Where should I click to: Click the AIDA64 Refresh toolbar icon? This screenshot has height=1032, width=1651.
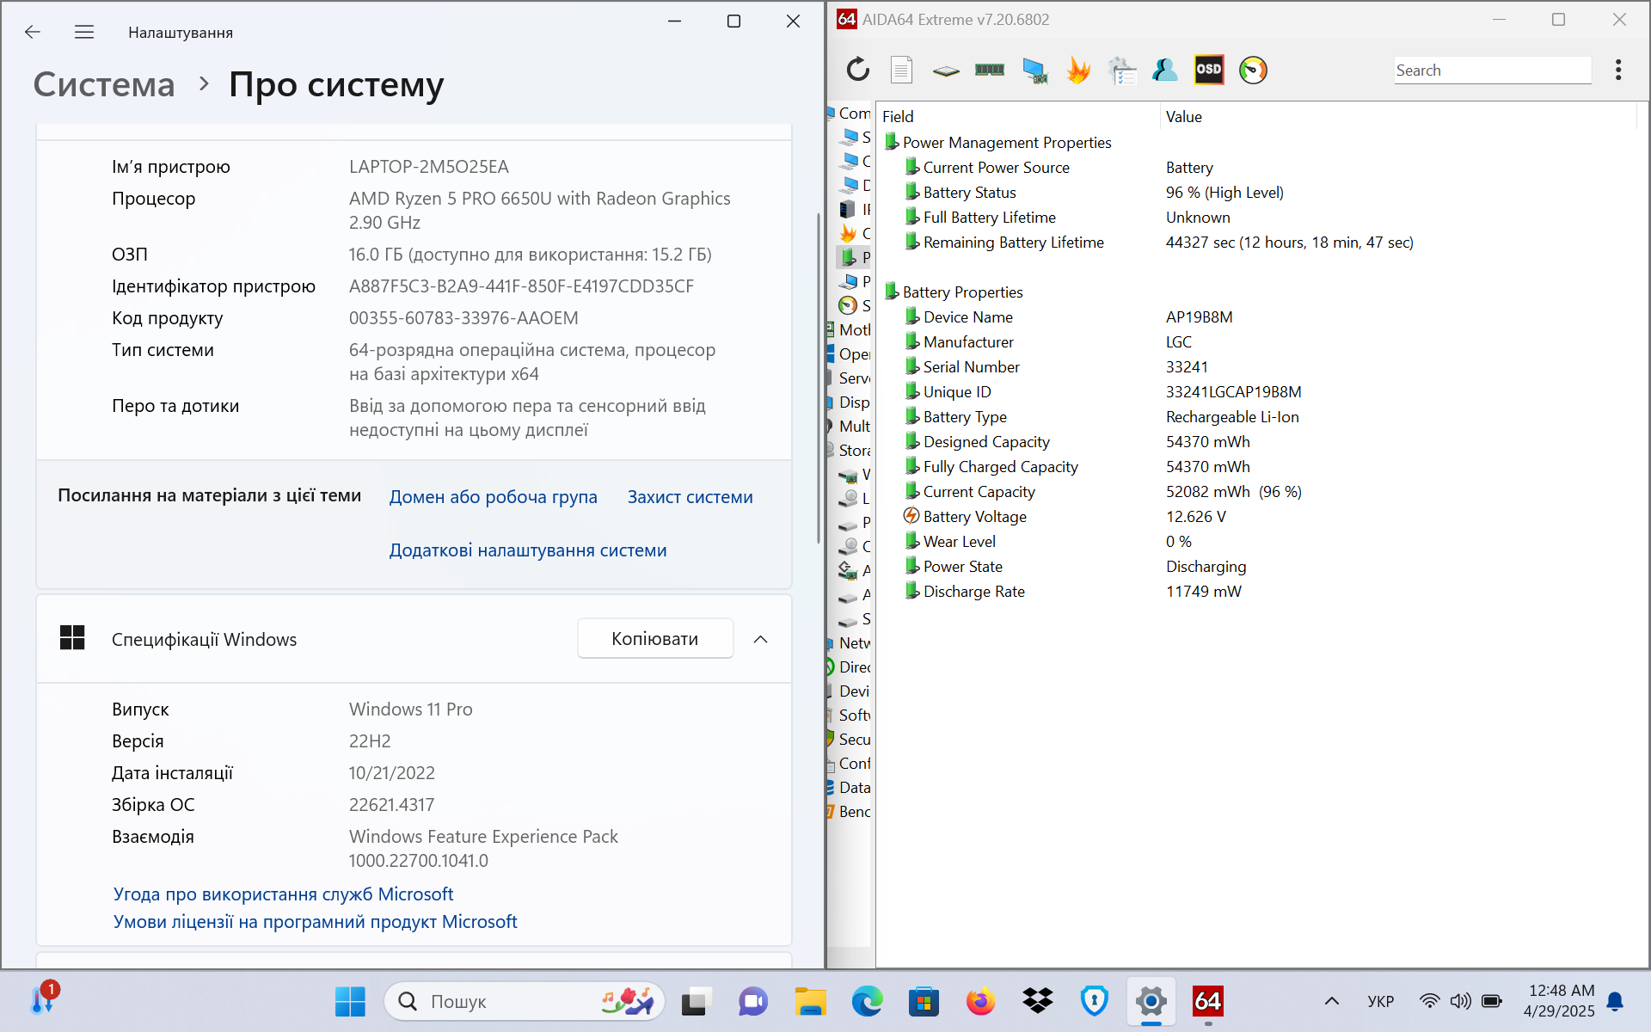(x=857, y=70)
